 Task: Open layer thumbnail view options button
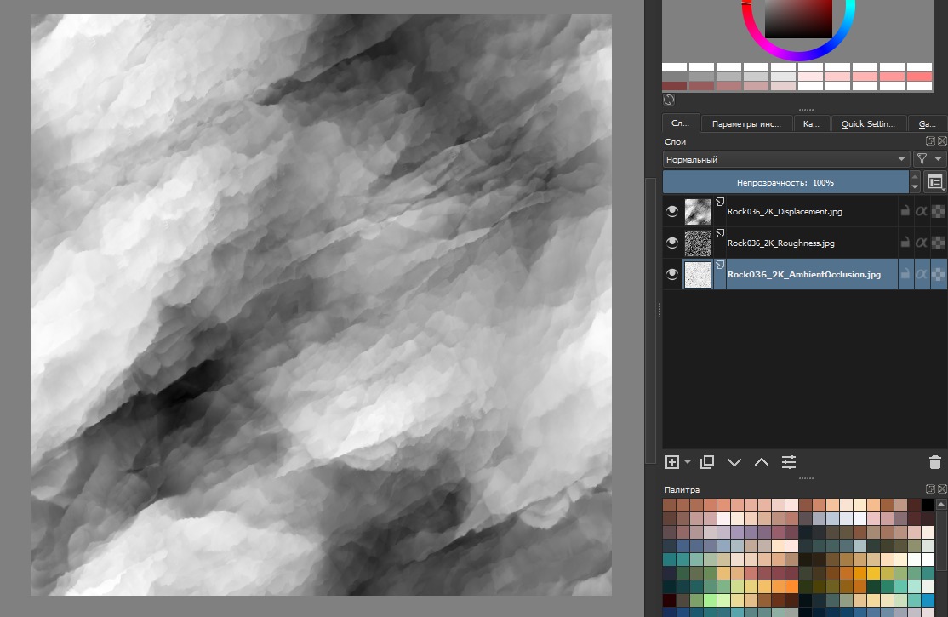pyautogui.click(x=935, y=182)
